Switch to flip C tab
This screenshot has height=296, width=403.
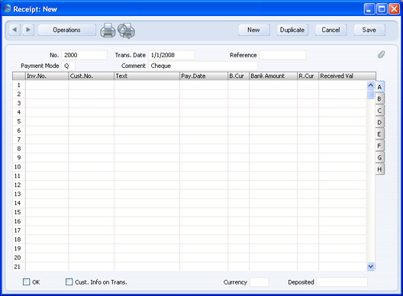[379, 111]
